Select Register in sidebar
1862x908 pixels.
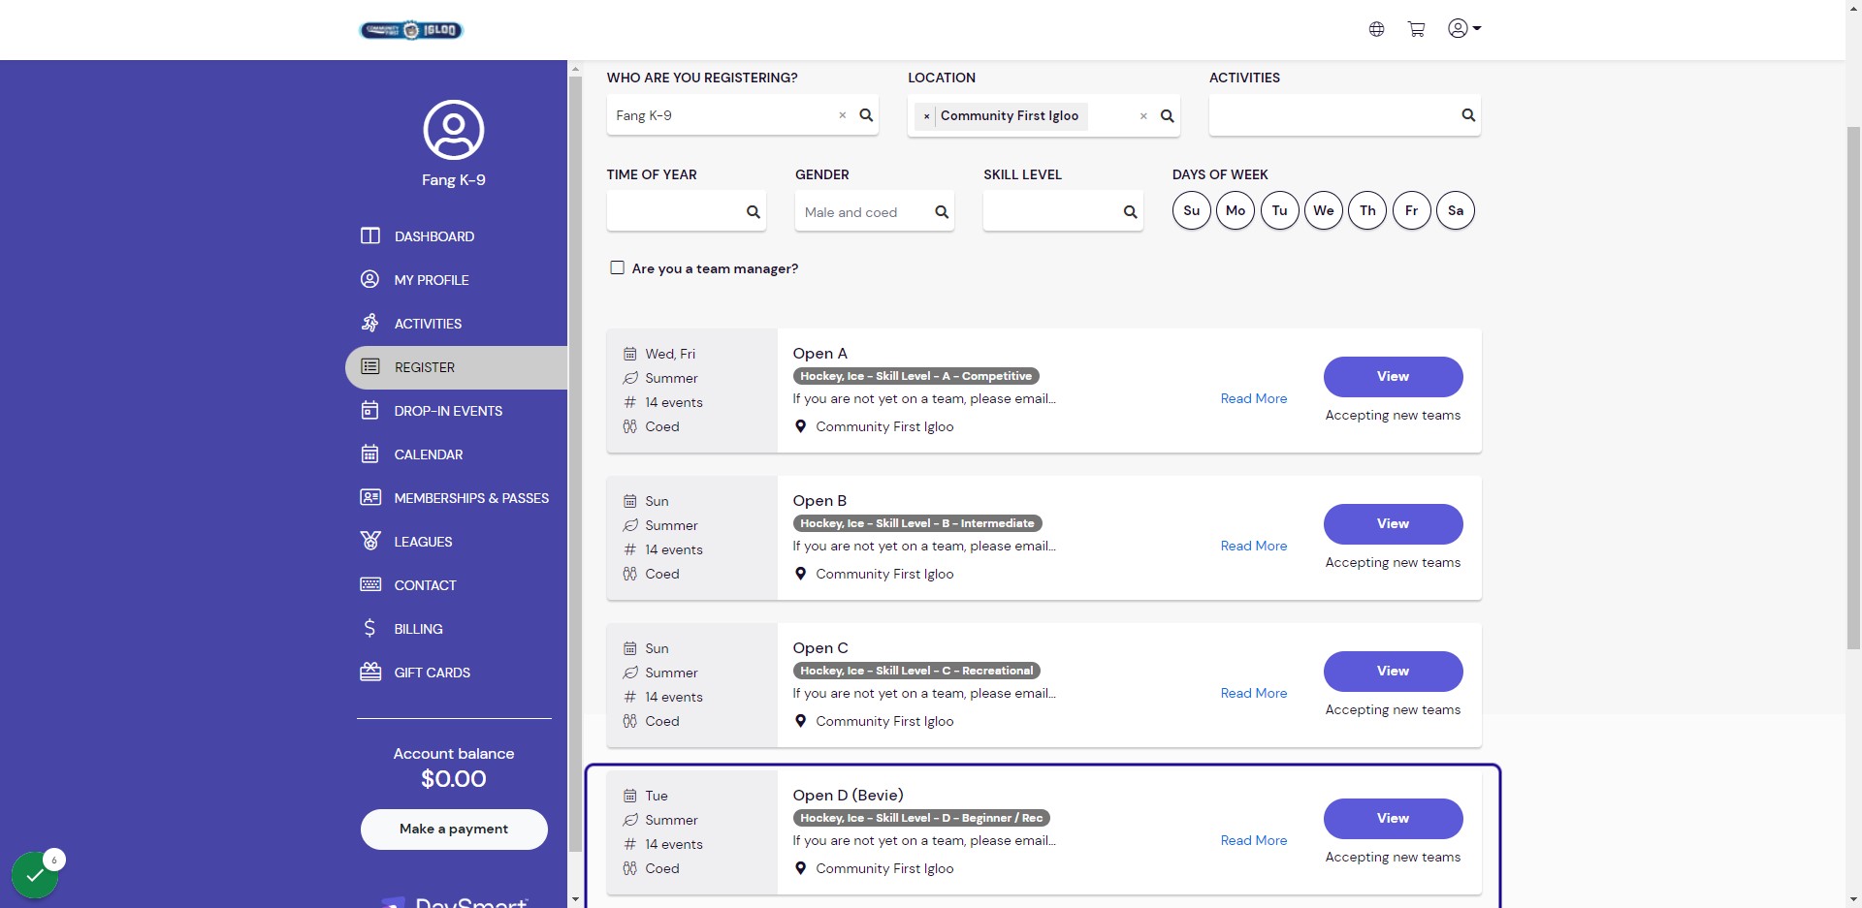point(456,367)
